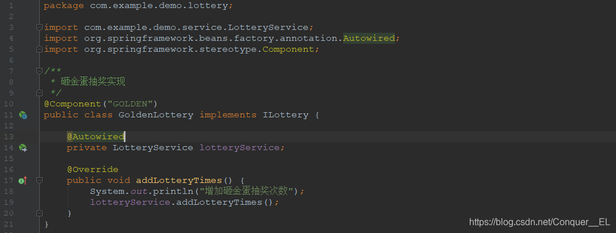Click line number 19 in the gutter
The image size is (616, 233).
point(9,203)
